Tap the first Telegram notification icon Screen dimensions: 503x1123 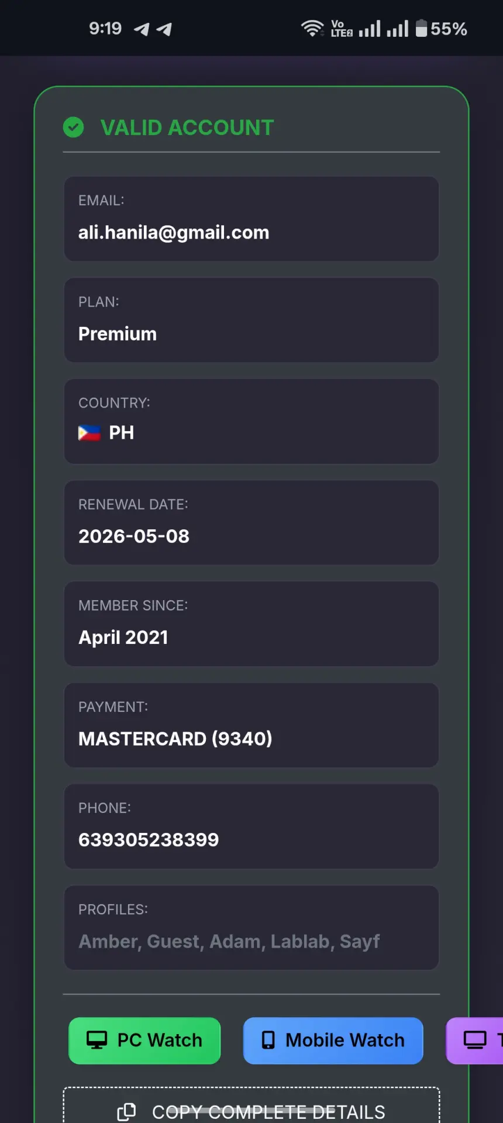[142, 29]
